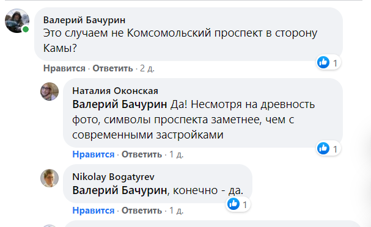
Task: Click Ответить under Наталия Оконская's reply
Action: pos(142,154)
